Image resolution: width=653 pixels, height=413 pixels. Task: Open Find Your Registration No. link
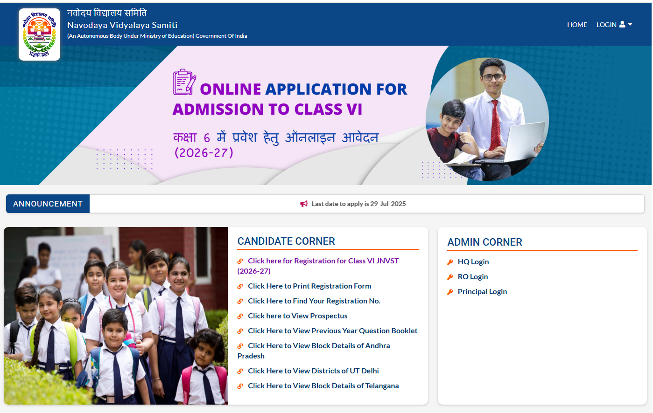(314, 301)
